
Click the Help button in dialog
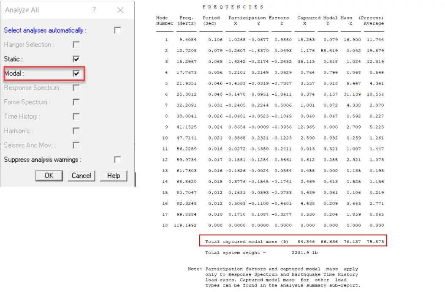point(113,176)
